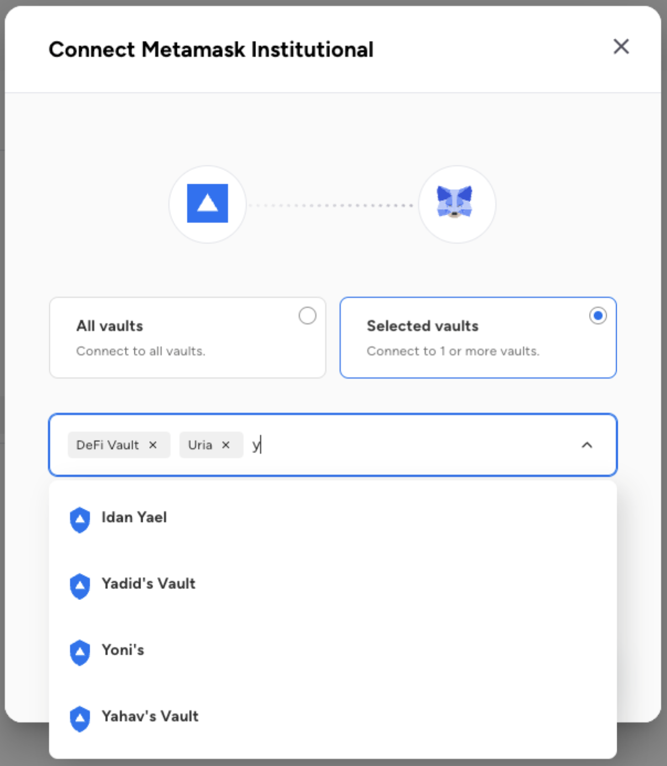Choose Yadid's Vault from the list
This screenshot has height=766, width=667.
333,584
